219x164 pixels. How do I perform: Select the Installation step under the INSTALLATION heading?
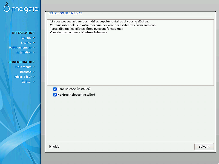[24, 52]
